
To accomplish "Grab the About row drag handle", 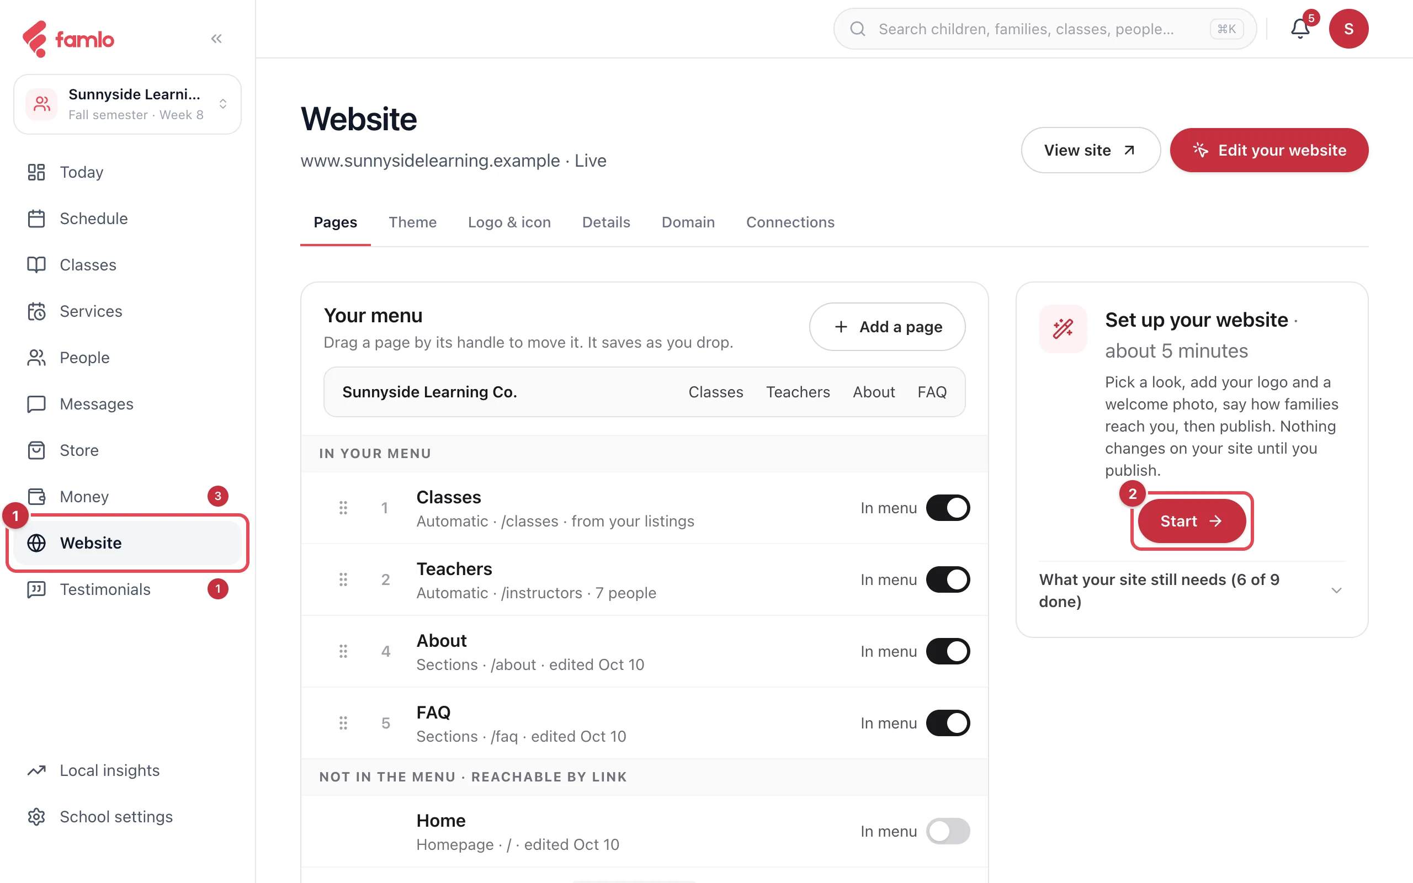I will [343, 651].
